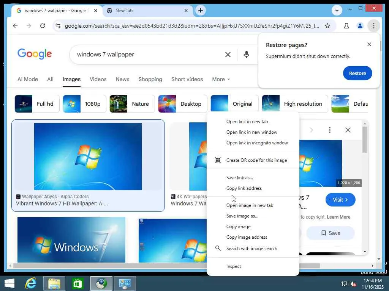Open the News tab
The height and width of the screenshot is (291, 389).
click(122, 79)
